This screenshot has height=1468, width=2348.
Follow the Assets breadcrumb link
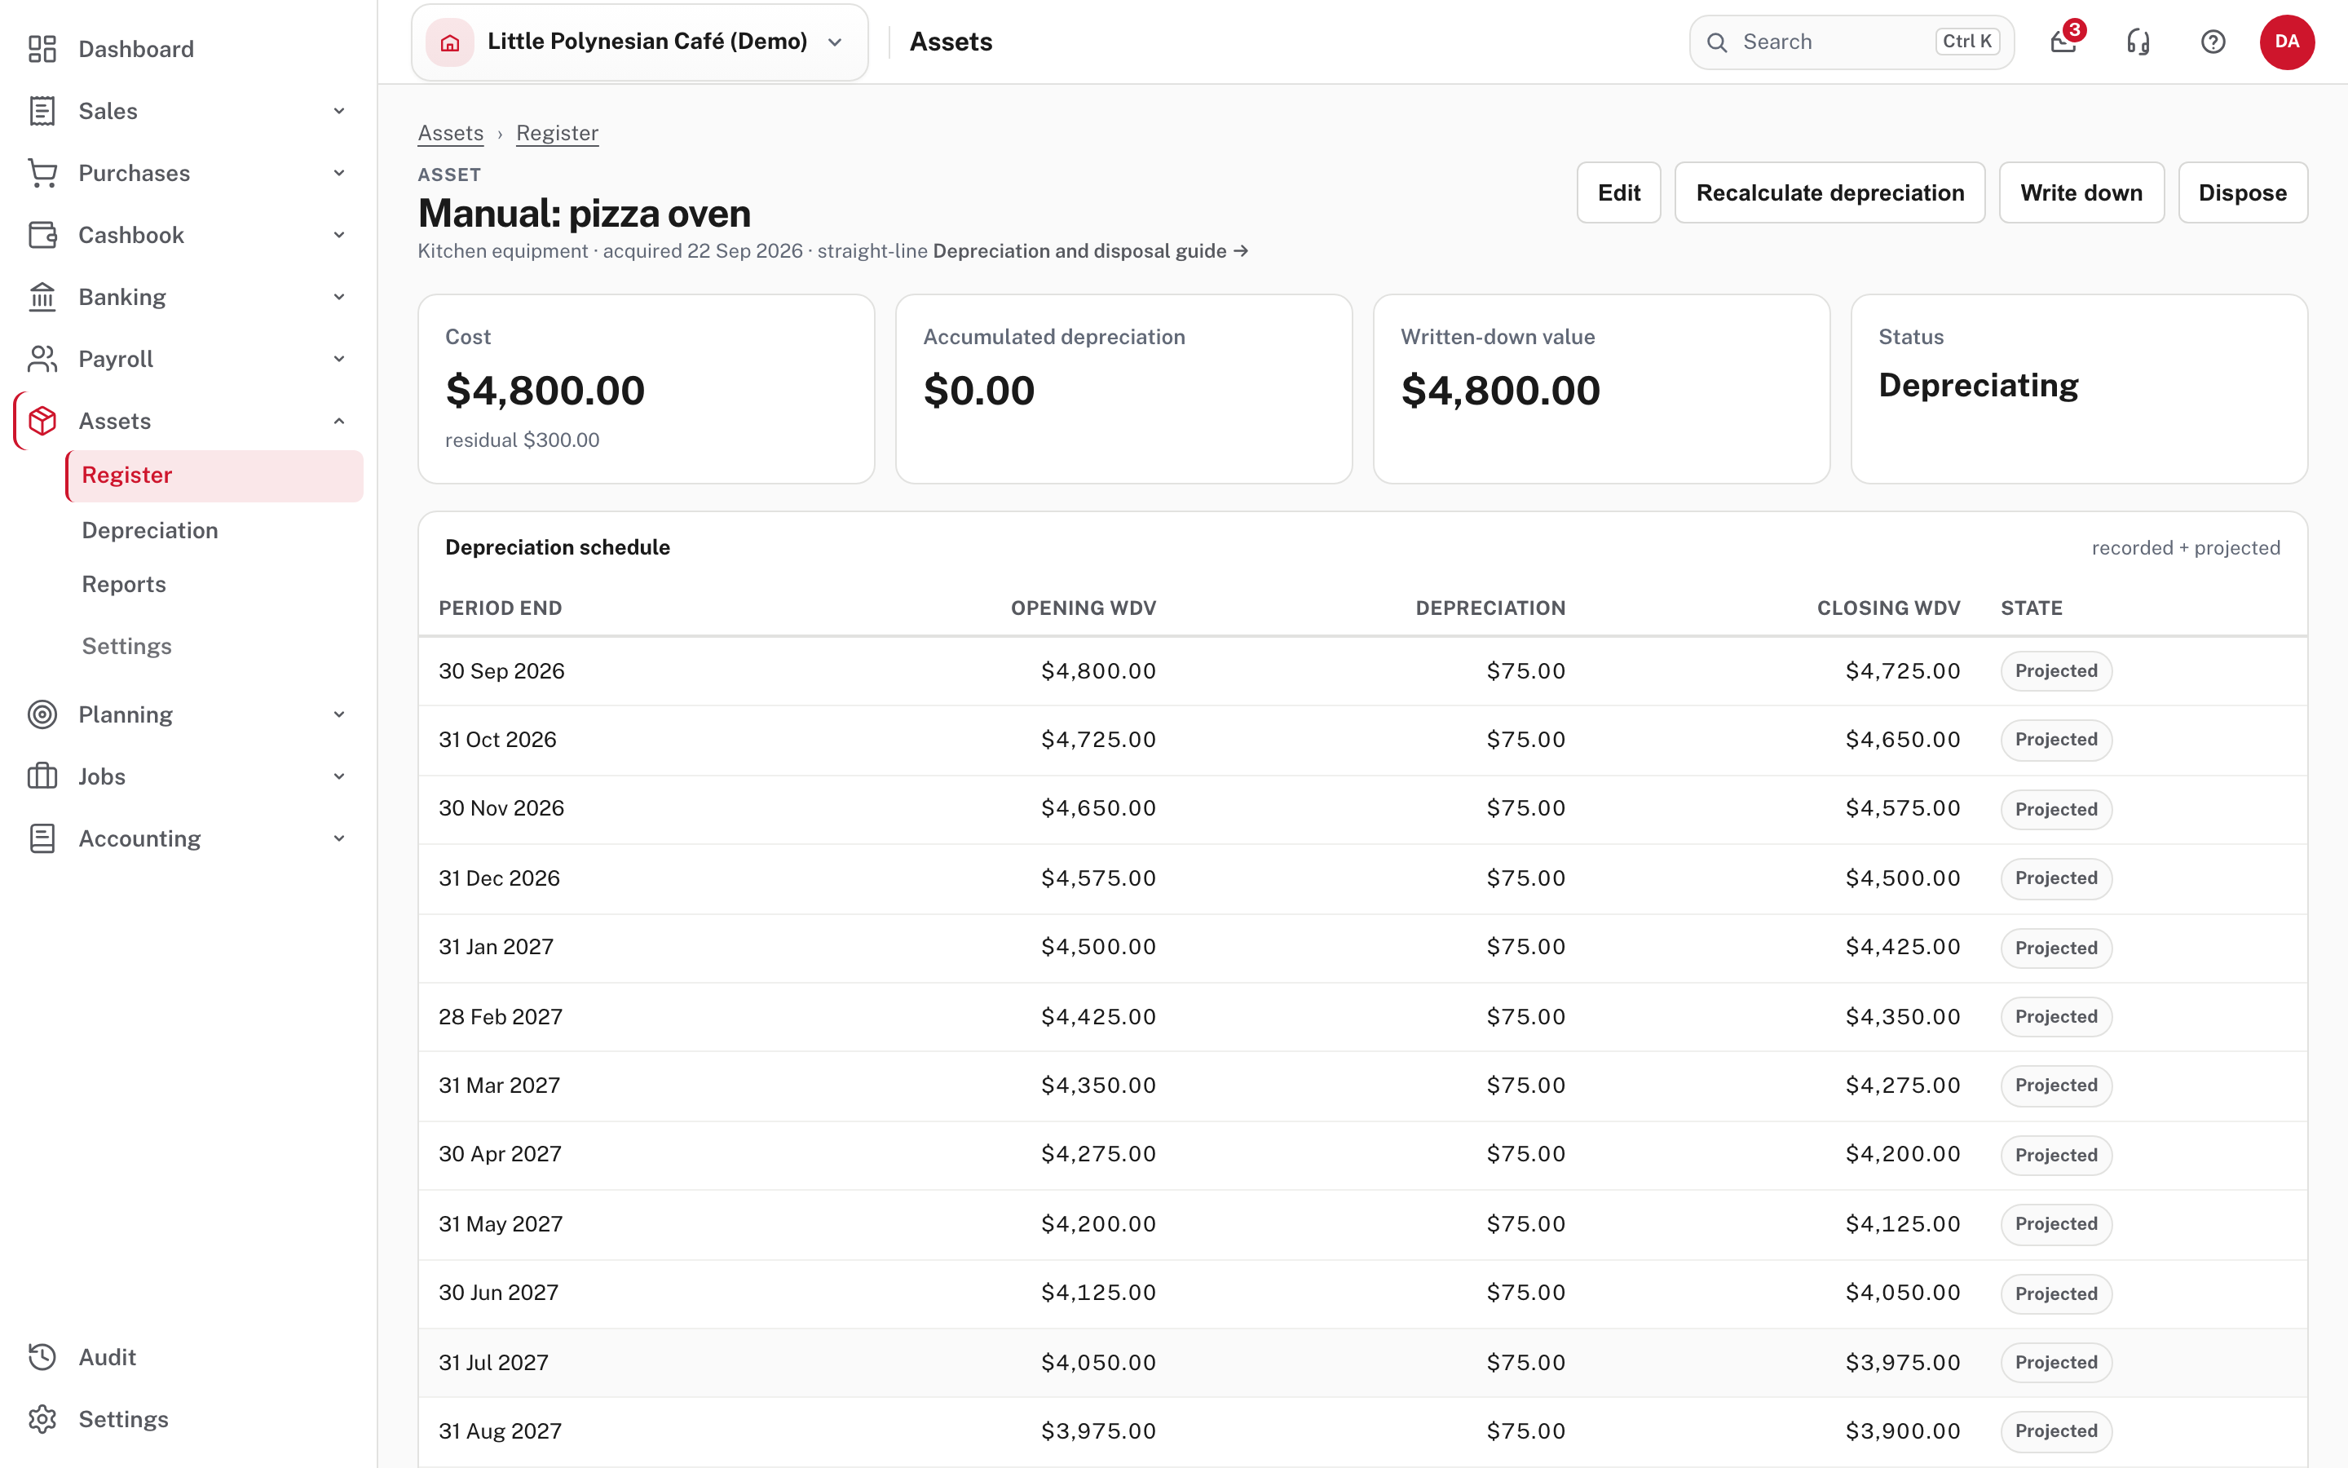[x=450, y=133]
